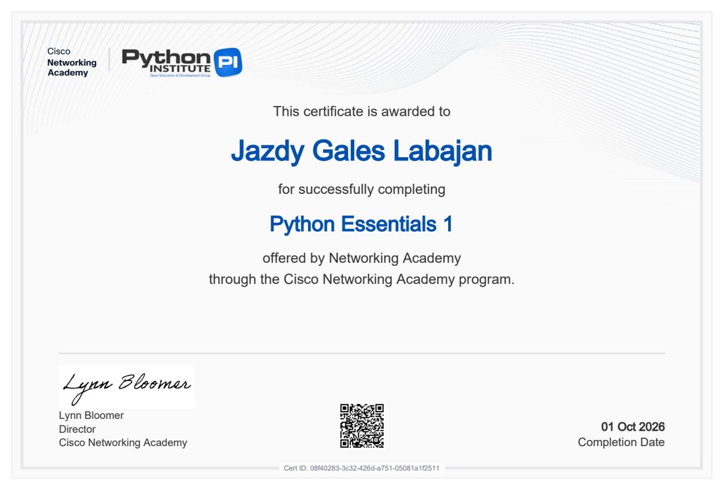Select the name Jazdy Gales Labajan
This screenshot has height=490, width=724.
361,151
